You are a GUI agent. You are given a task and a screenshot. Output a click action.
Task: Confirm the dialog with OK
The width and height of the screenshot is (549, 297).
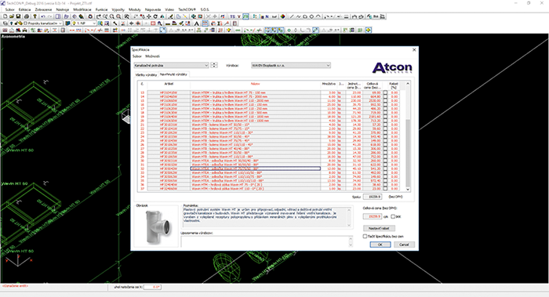380,244
